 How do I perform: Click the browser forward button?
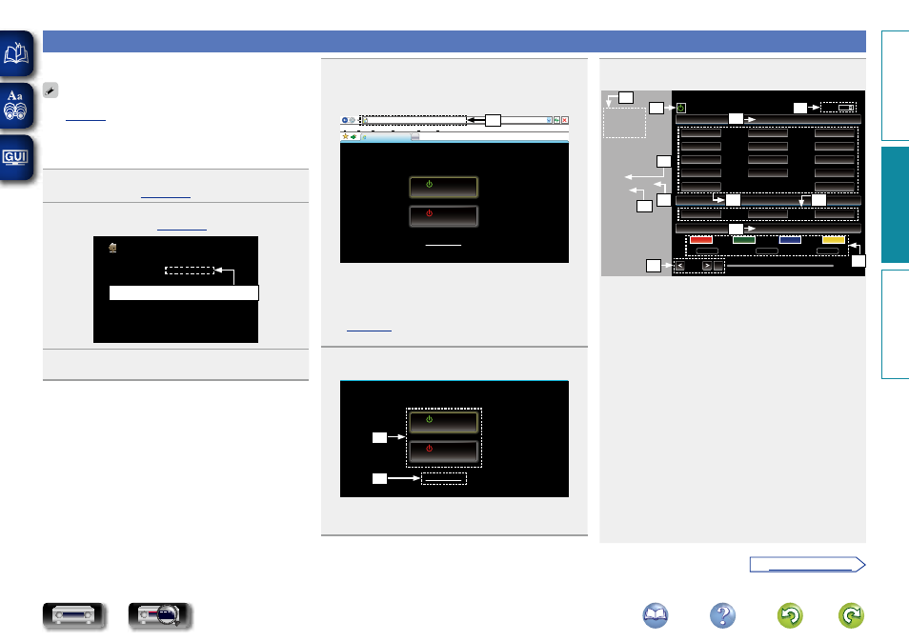click(352, 120)
